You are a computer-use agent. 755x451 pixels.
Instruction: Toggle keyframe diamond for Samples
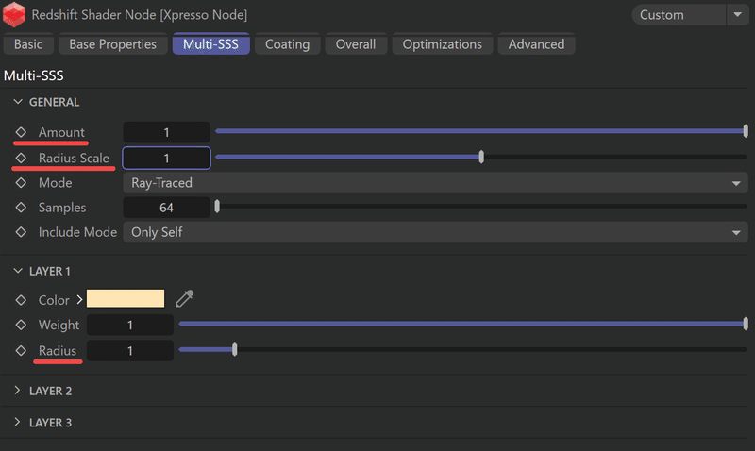21,208
